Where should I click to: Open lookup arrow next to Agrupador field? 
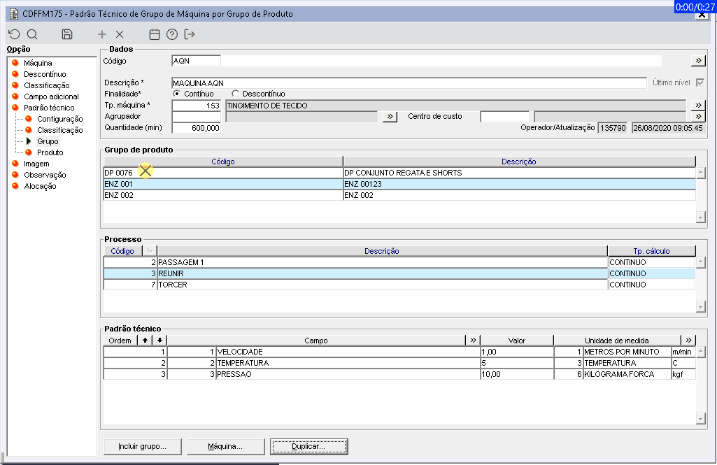[x=390, y=117]
